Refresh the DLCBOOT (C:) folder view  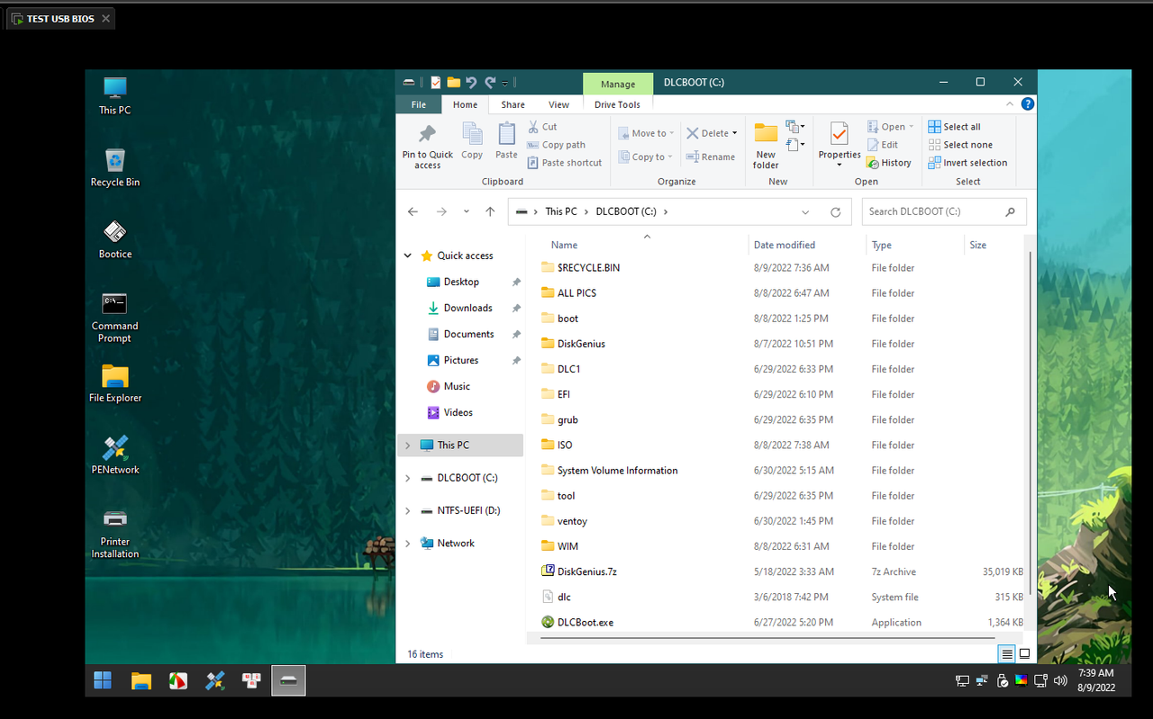click(x=836, y=212)
